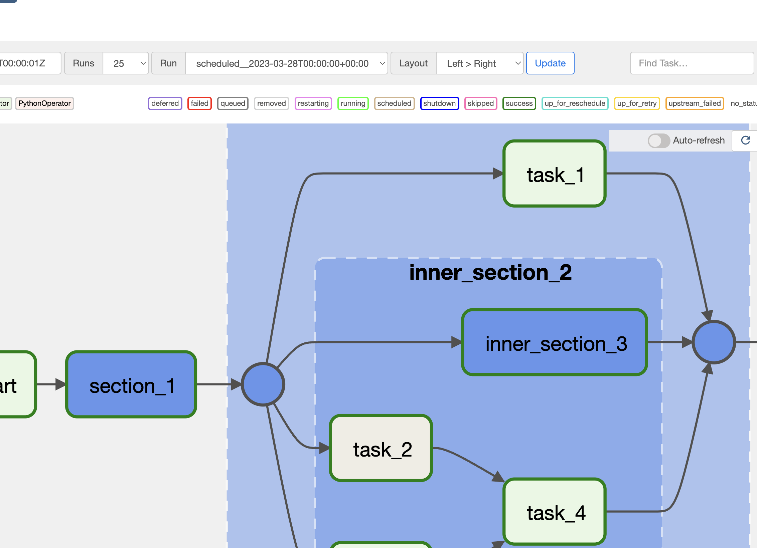
Task: Open the Run selection dropdown
Action: point(286,63)
